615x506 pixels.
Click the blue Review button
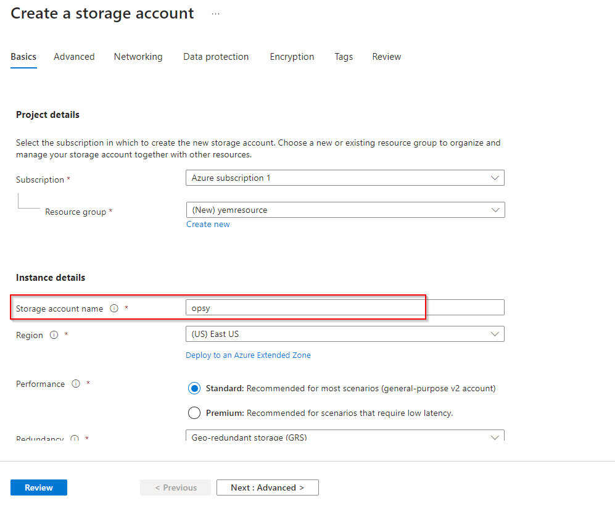39,487
